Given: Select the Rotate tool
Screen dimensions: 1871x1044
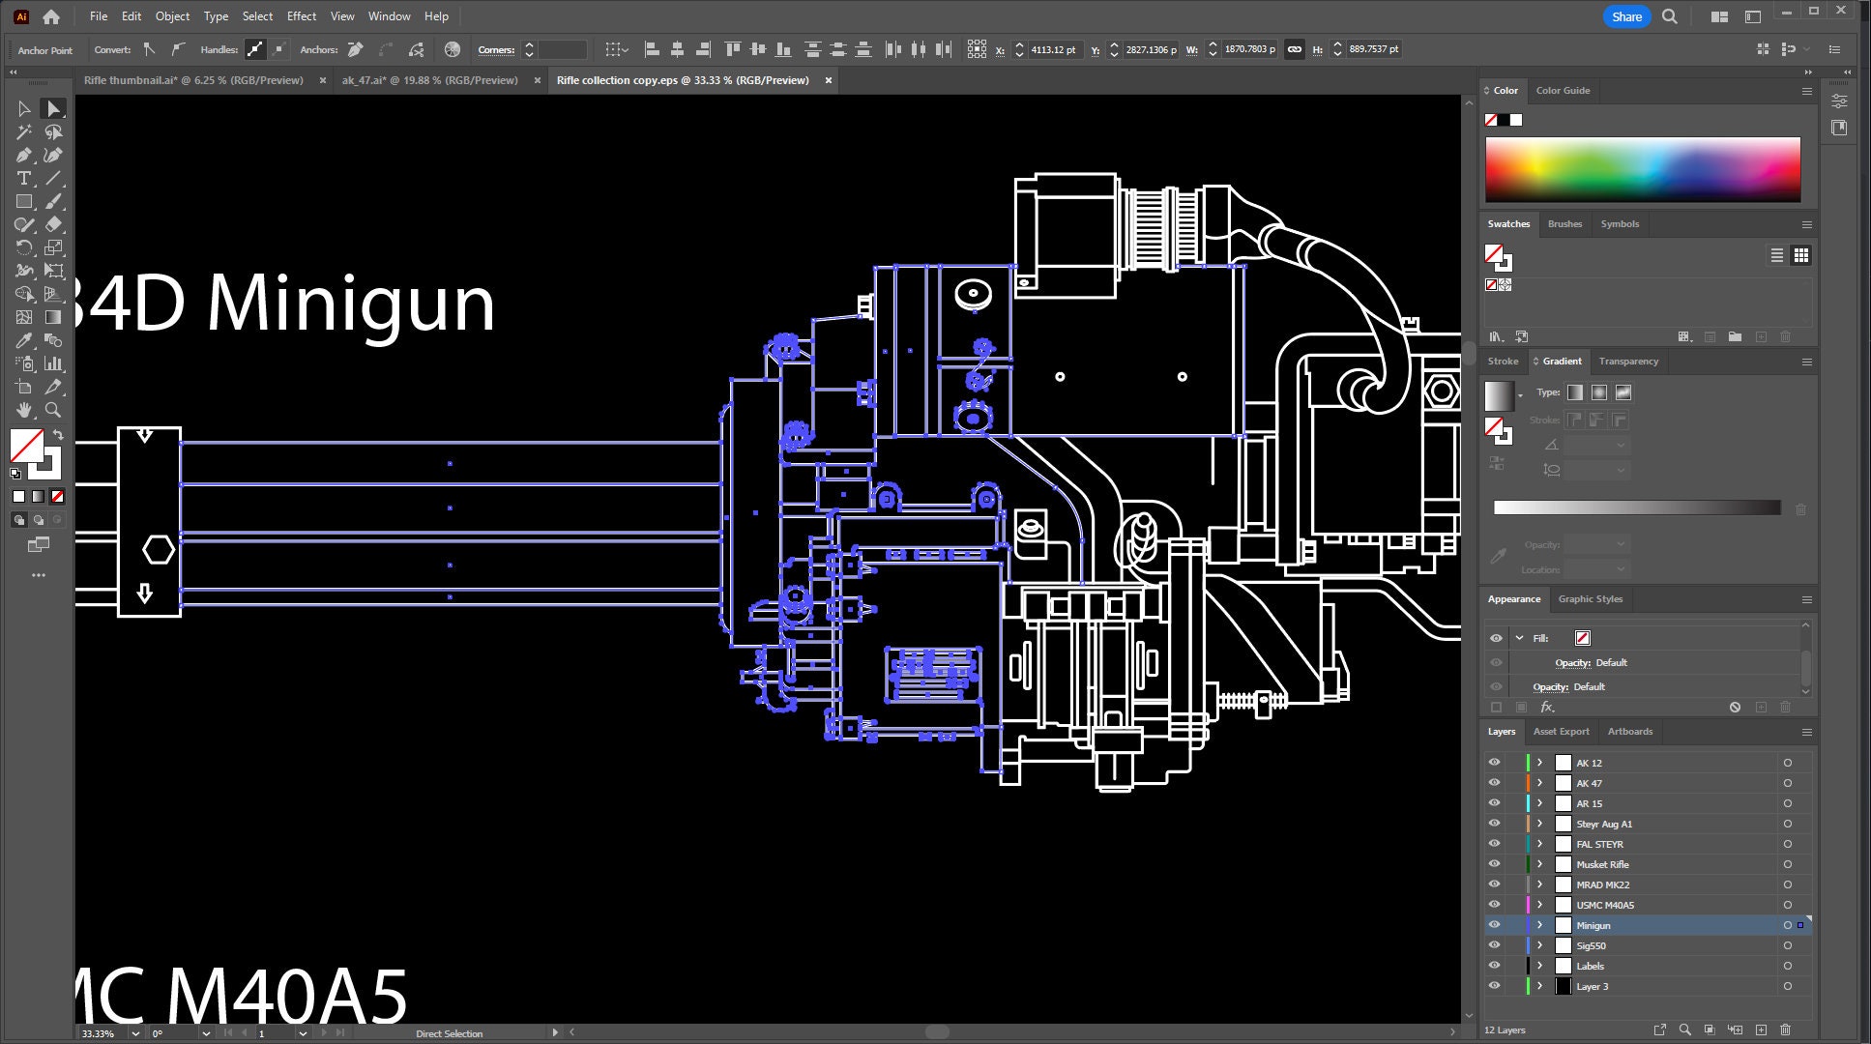Looking at the screenshot, I should click(x=23, y=247).
